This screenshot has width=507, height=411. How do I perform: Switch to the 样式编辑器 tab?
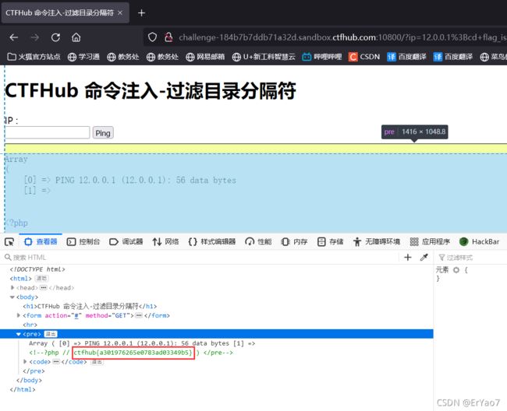(212, 241)
